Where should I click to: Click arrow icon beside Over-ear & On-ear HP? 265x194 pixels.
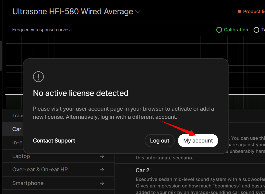pyautogui.click(x=102, y=169)
